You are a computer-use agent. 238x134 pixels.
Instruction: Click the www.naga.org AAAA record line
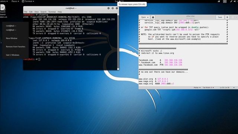(x=156, y=84)
